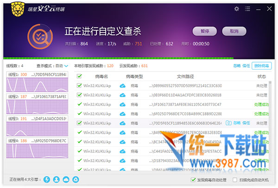Click the second engine icon at bottom

coord(57,180)
